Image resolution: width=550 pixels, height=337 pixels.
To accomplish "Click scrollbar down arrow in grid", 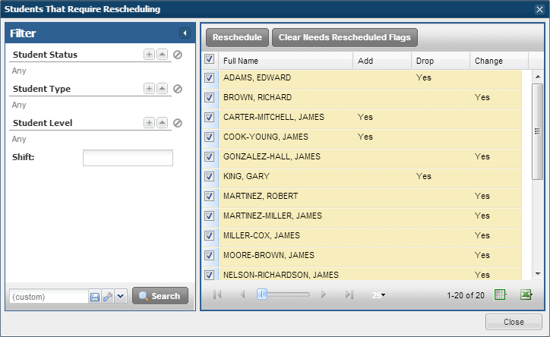I will [x=538, y=274].
